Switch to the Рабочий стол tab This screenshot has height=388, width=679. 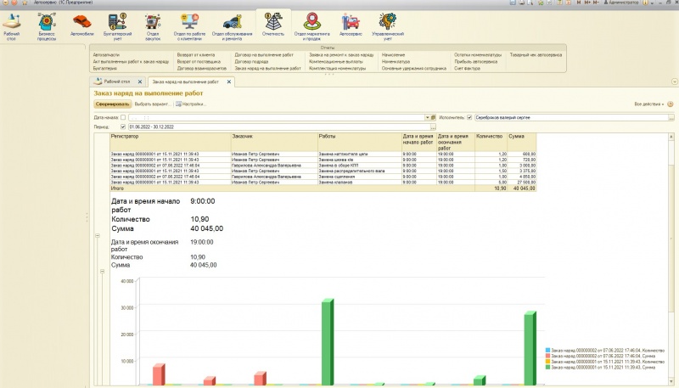(x=116, y=82)
